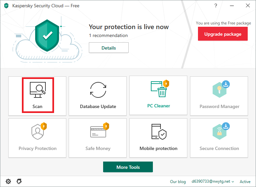256x187 pixels.
Task: Expand the d6390733@nwytg.net account dropdown
Action: (213, 181)
